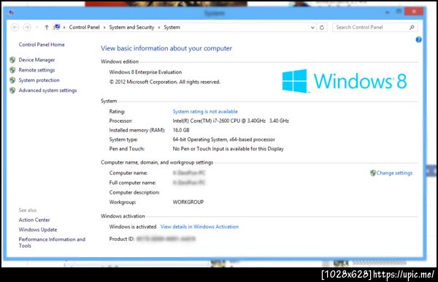This screenshot has height=282, width=438.
Task: Go back using the back arrow
Action: click(15, 27)
